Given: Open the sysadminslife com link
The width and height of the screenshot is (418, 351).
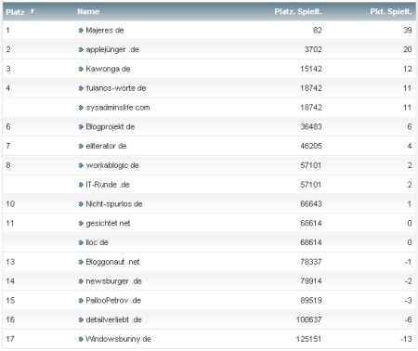Looking at the screenshot, I should tap(118, 108).
